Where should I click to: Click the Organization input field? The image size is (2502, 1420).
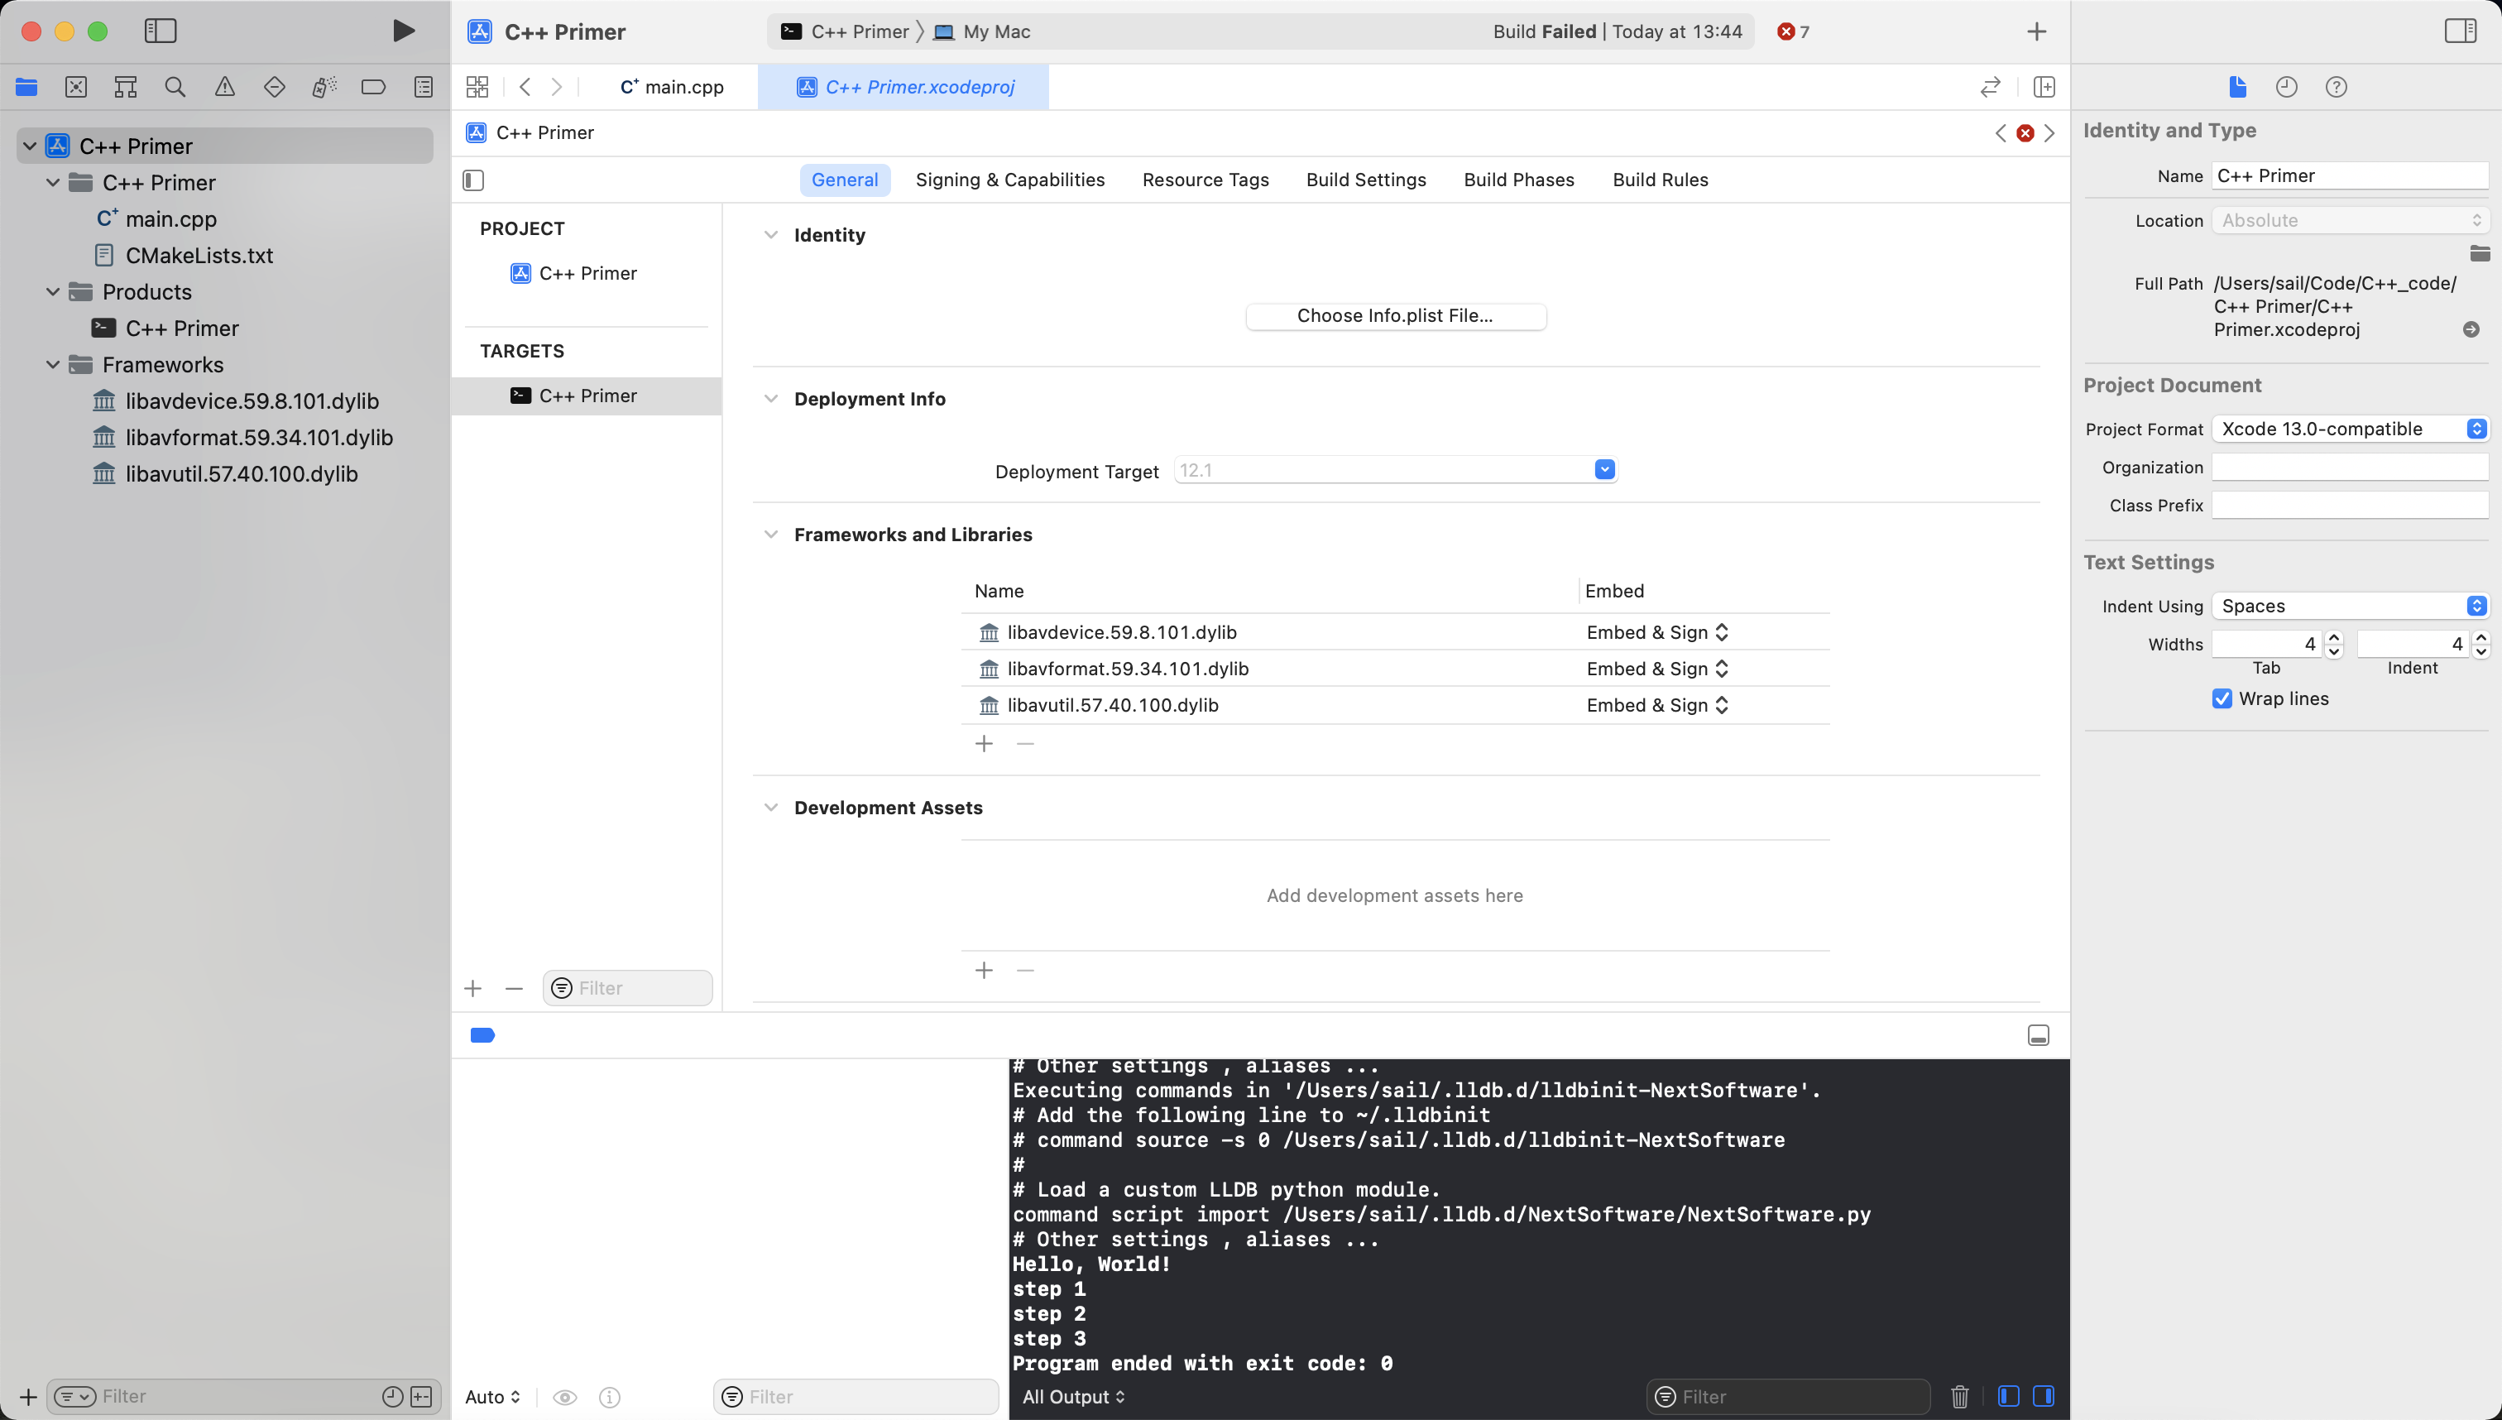(x=2349, y=468)
